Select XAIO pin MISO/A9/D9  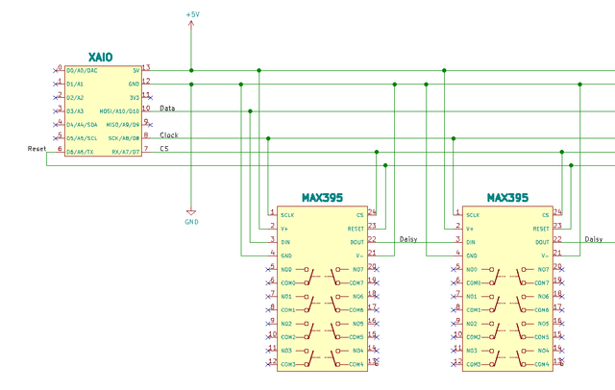pyautogui.click(x=123, y=125)
